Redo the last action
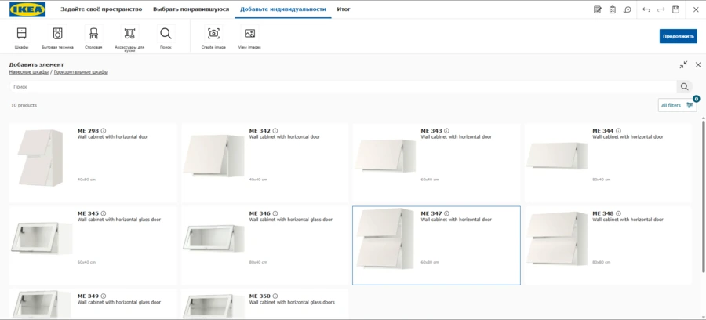Image resolution: width=706 pixels, height=320 pixels. point(661,9)
